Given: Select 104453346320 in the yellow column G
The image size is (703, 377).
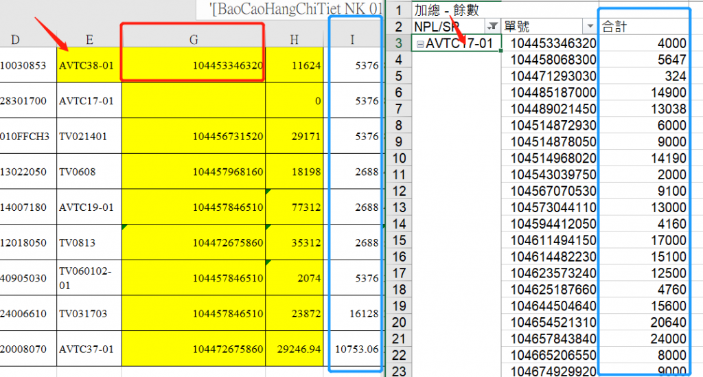Looking at the screenshot, I should [193, 65].
